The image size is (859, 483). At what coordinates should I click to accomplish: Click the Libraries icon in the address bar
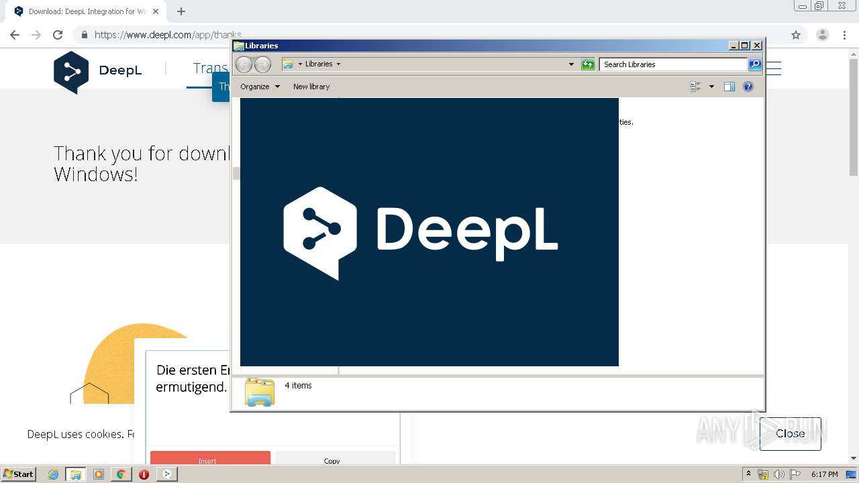pyautogui.click(x=288, y=64)
